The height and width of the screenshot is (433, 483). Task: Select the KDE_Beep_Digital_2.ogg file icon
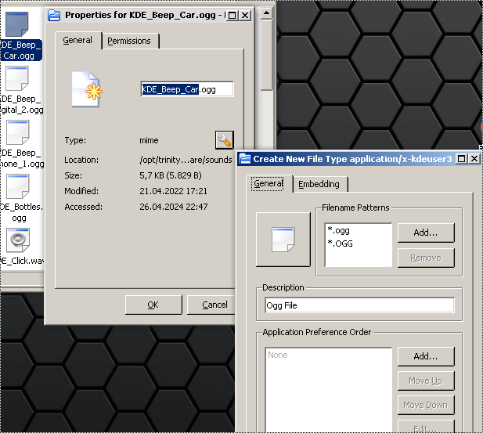17,80
